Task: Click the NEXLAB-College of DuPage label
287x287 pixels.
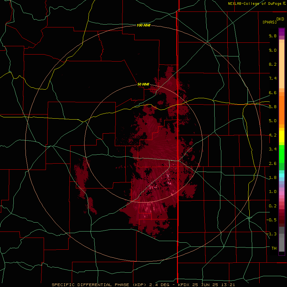Action: click(255, 4)
